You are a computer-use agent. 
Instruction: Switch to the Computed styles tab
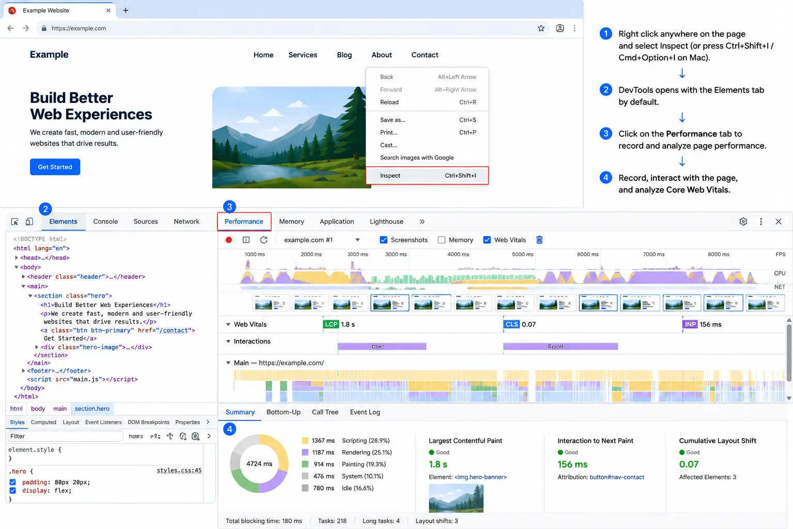point(43,422)
